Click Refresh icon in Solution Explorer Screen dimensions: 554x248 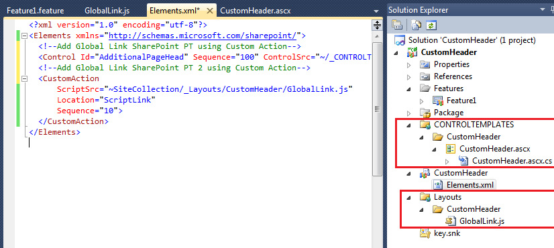(x=431, y=25)
